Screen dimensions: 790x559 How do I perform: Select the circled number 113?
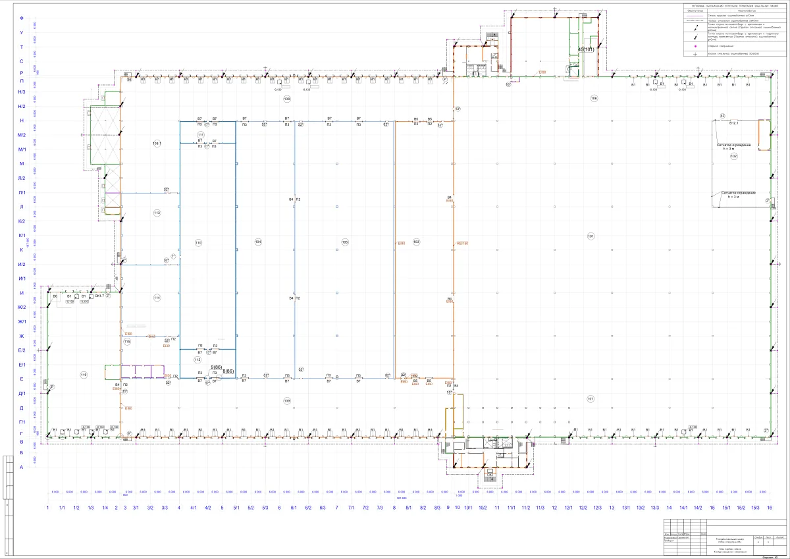pos(157,213)
